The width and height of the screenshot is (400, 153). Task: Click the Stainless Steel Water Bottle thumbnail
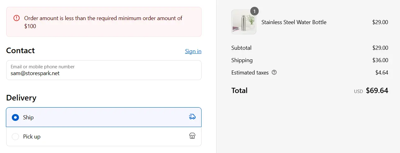coord(243,22)
